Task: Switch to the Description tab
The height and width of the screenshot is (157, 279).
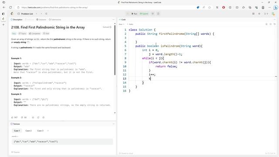Action: click(17, 20)
